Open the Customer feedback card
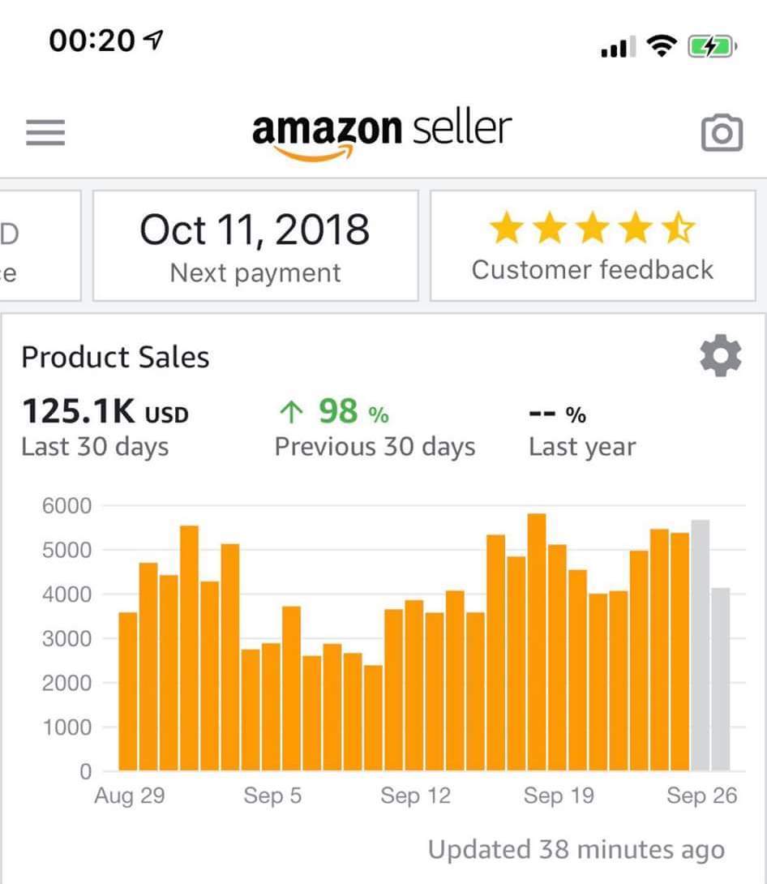 coord(593,246)
